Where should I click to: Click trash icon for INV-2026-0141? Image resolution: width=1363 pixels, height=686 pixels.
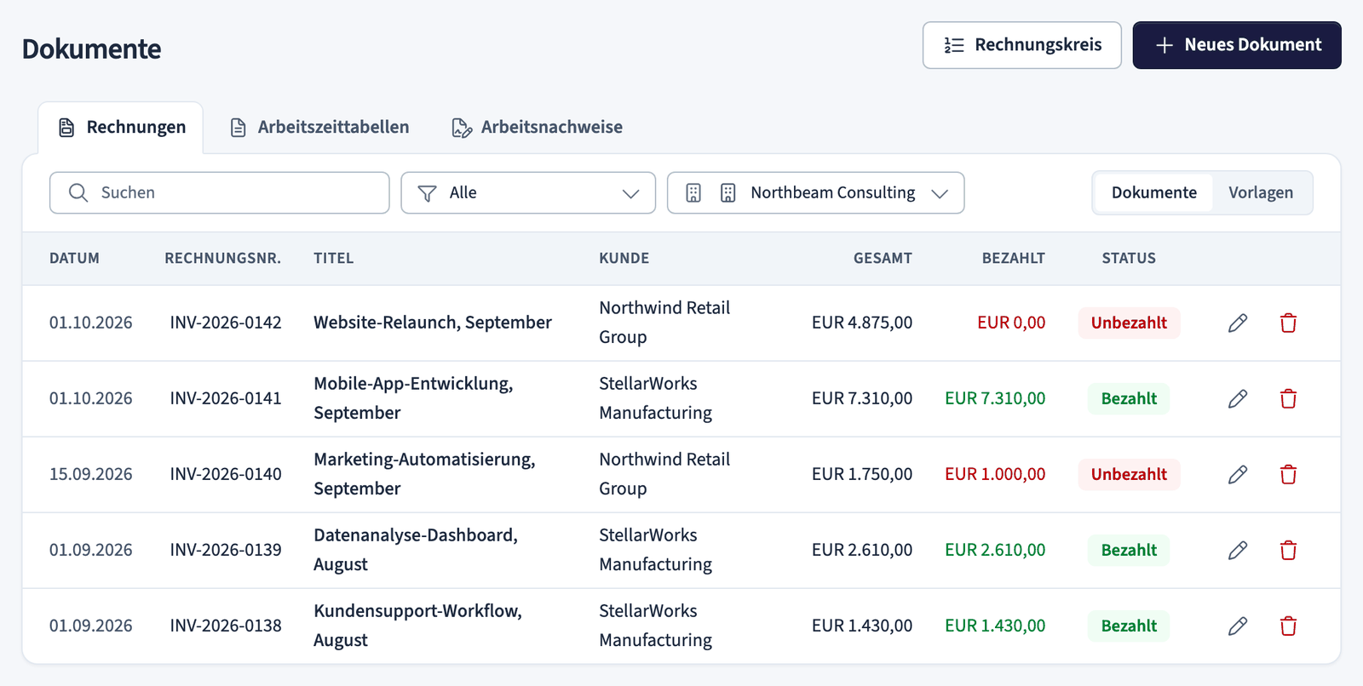(1288, 398)
